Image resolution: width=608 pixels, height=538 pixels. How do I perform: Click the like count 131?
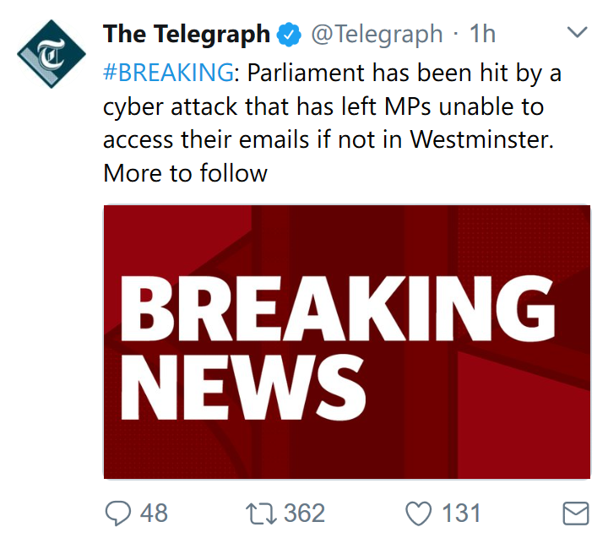(x=460, y=512)
